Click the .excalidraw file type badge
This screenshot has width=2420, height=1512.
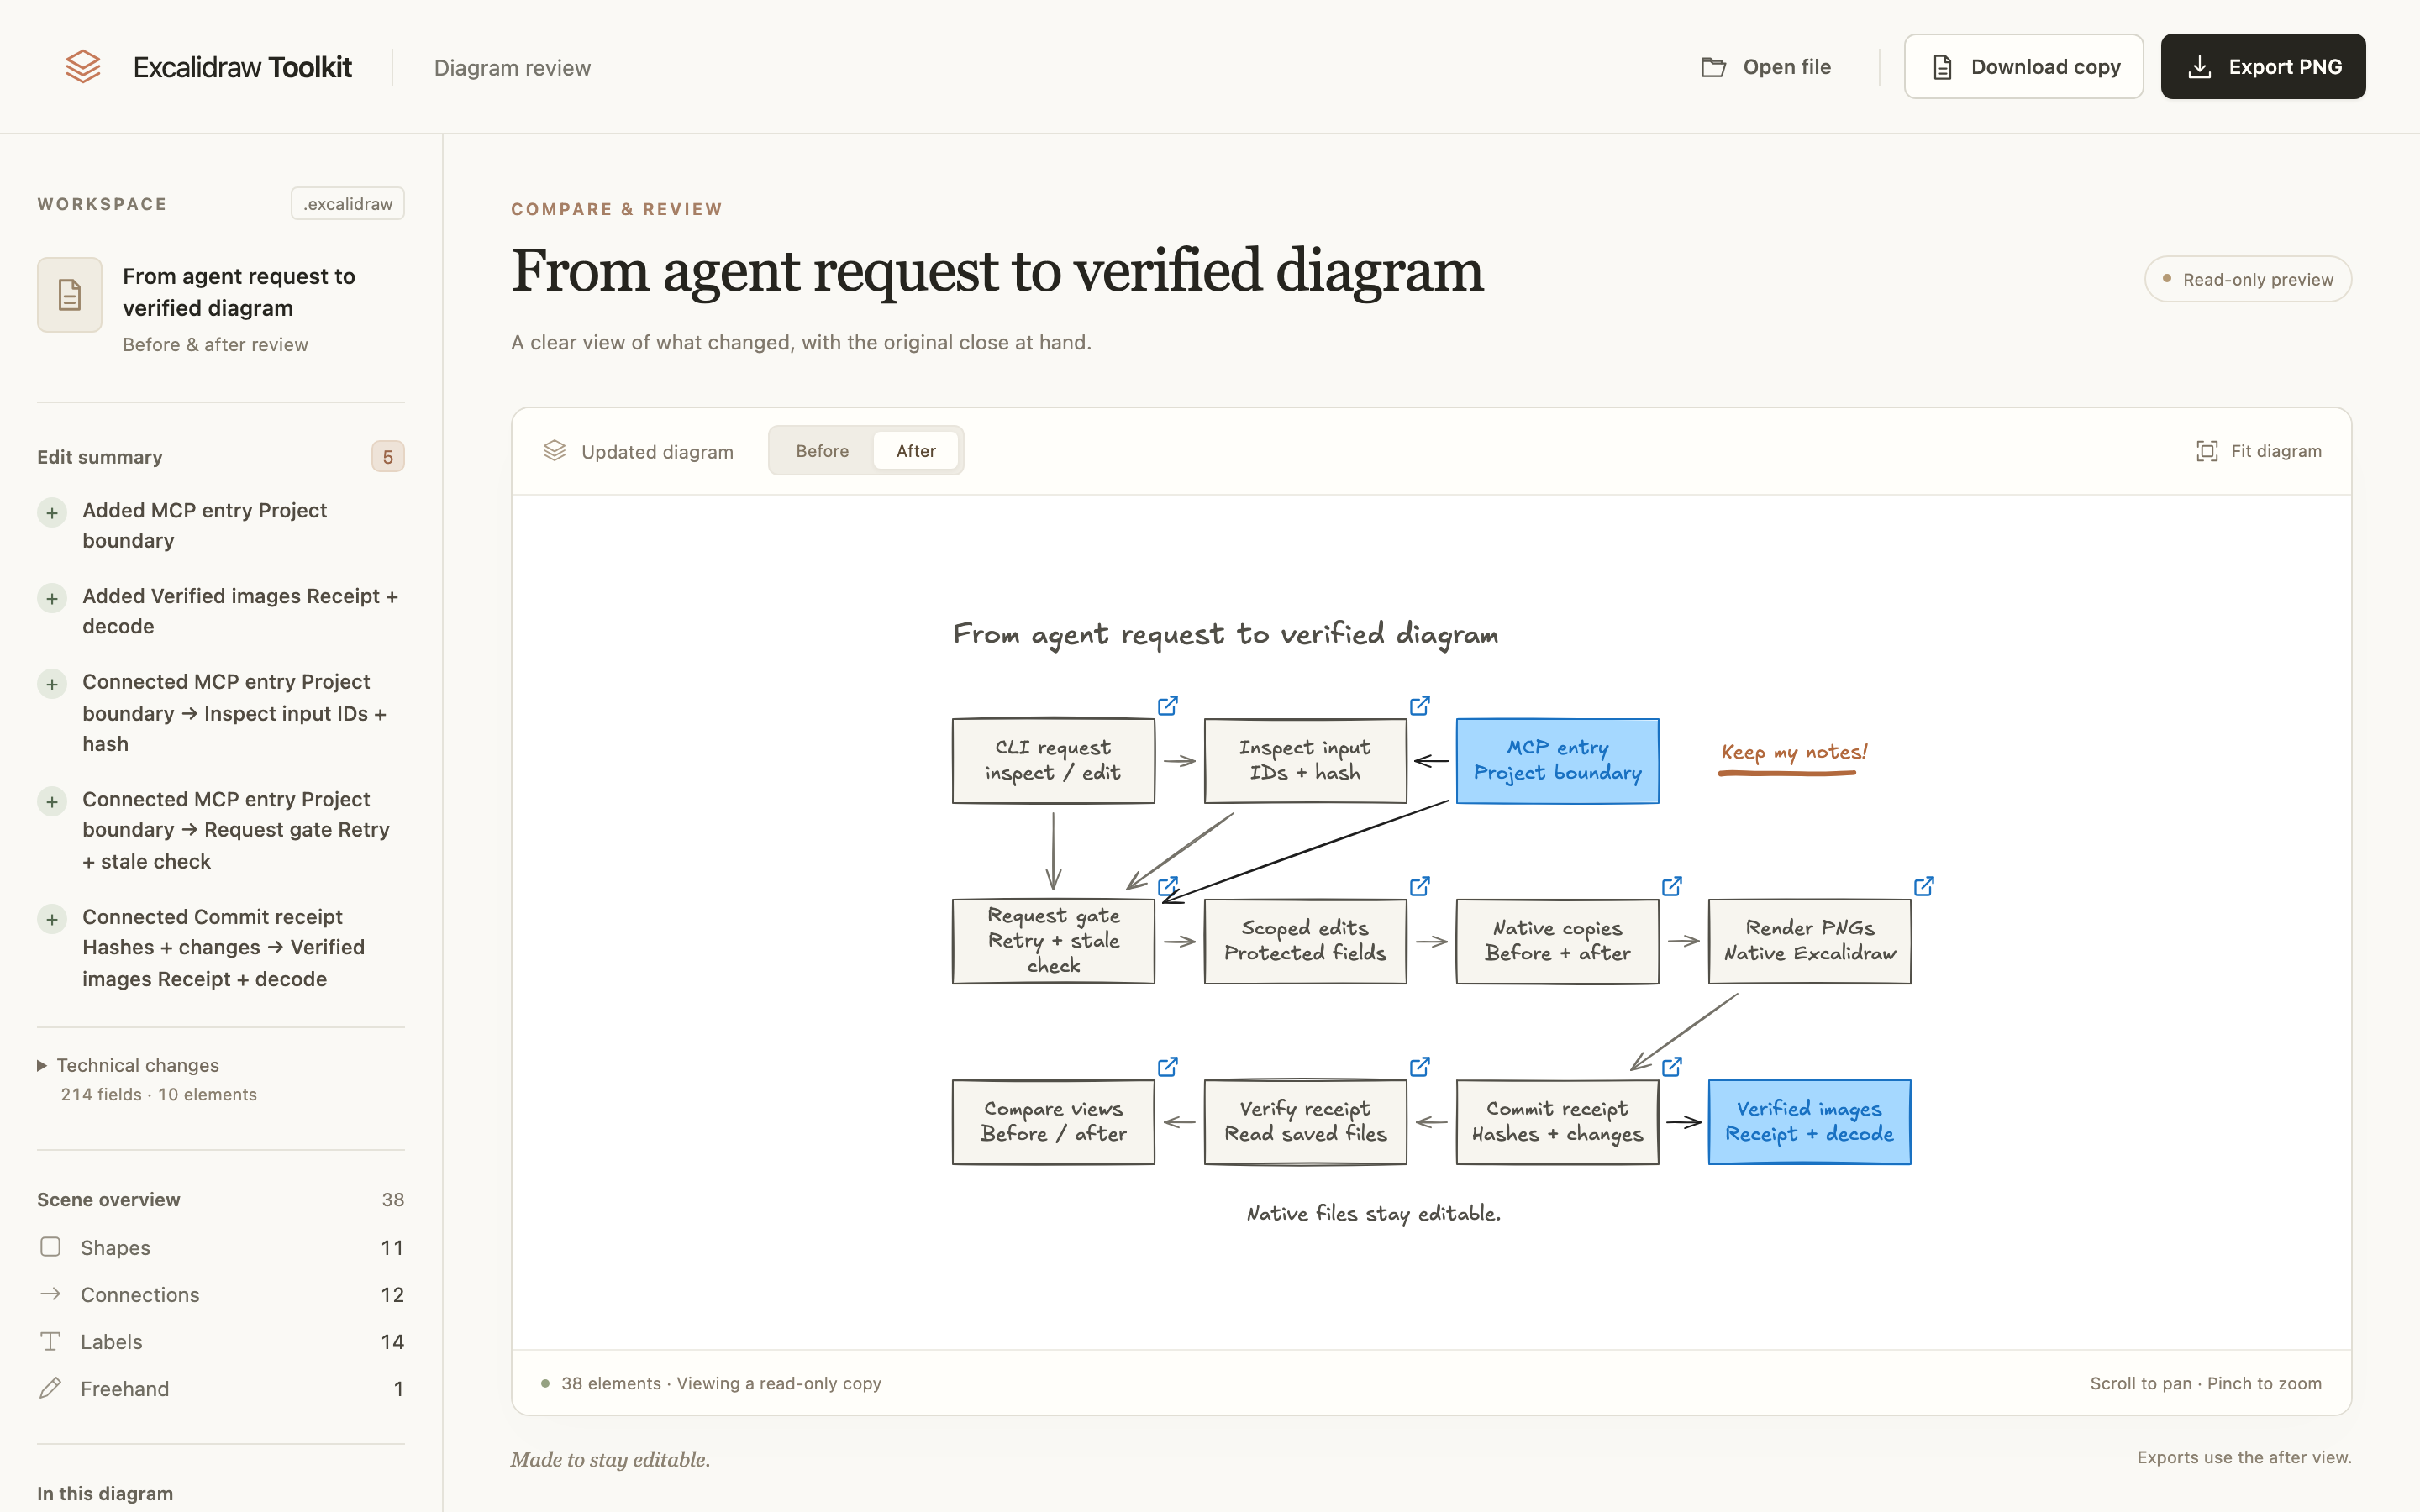tap(348, 204)
